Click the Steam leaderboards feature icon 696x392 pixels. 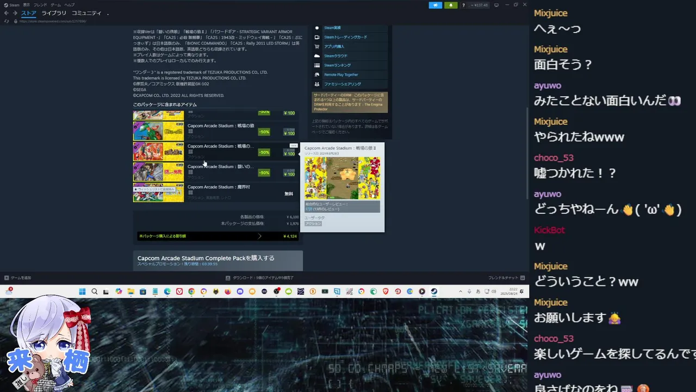(x=317, y=65)
